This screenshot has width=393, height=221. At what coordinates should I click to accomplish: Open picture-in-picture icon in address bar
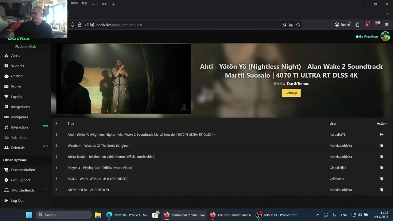pyautogui.click(x=284, y=25)
